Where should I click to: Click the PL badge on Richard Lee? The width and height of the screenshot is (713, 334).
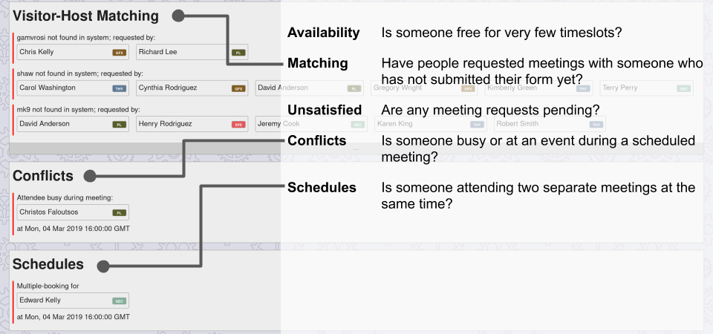238,53
